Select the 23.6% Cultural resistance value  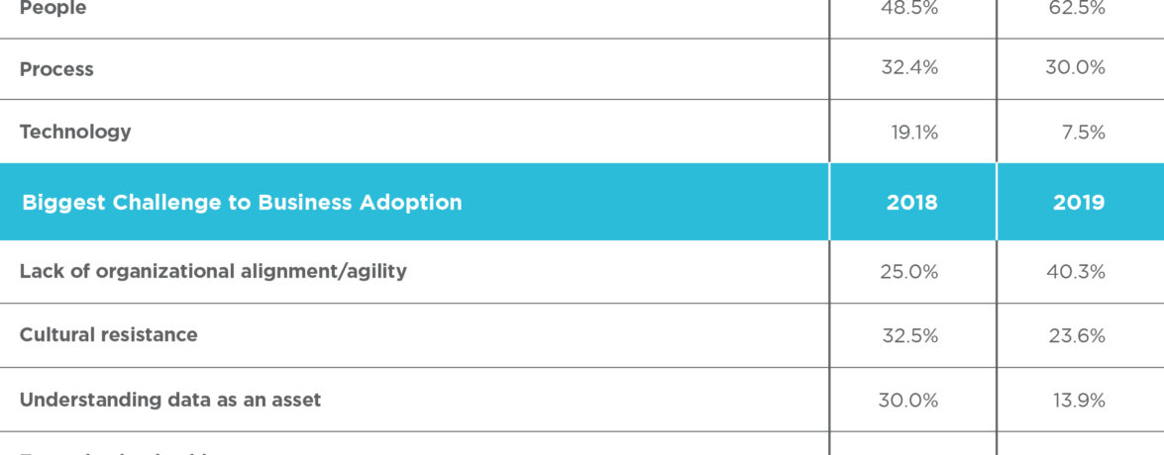(x=1077, y=335)
